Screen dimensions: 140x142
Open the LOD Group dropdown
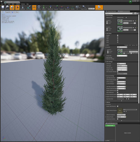click(121, 64)
